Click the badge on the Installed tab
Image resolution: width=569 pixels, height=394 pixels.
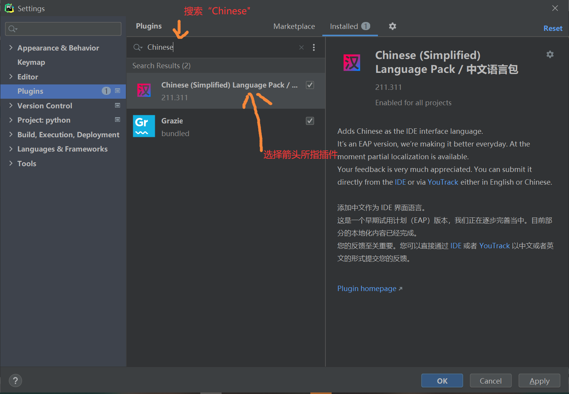[366, 26]
